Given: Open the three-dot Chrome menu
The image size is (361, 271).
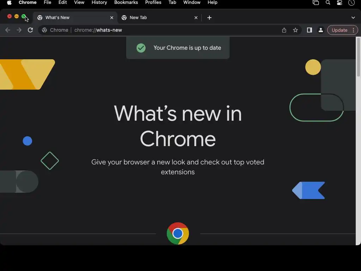Looking at the screenshot, I should 353,30.
